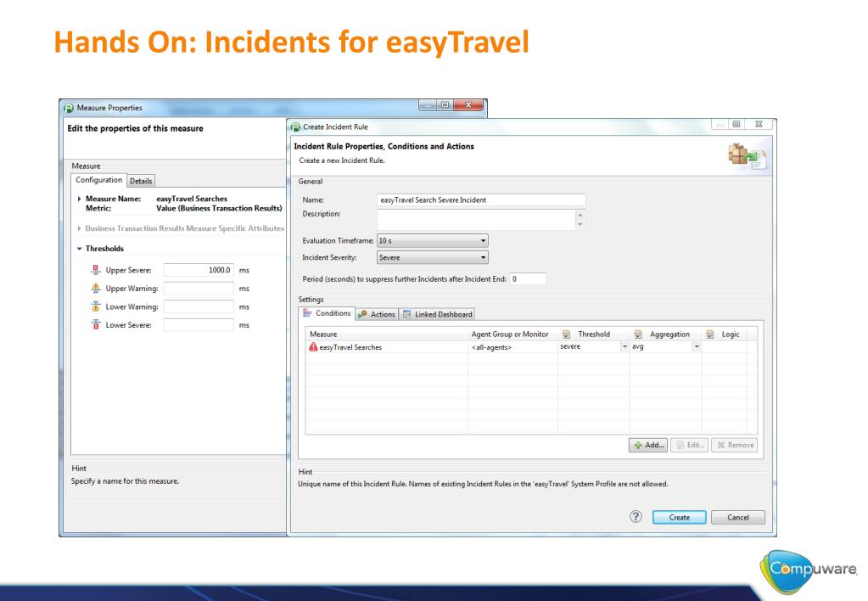
Task: Select the Linked Dashboard tab
Action: [437, 314]
